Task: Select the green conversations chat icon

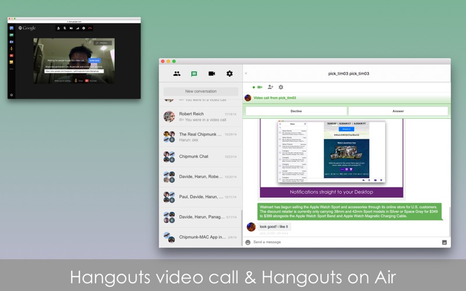Action: [x=194, y=74]
